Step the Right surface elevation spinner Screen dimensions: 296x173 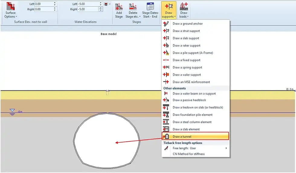tap(55, 9)
